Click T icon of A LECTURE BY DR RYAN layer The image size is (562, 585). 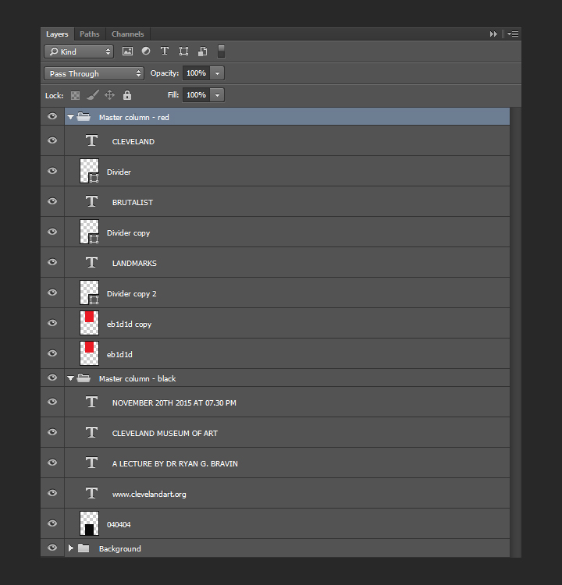[x=91, y=463]
